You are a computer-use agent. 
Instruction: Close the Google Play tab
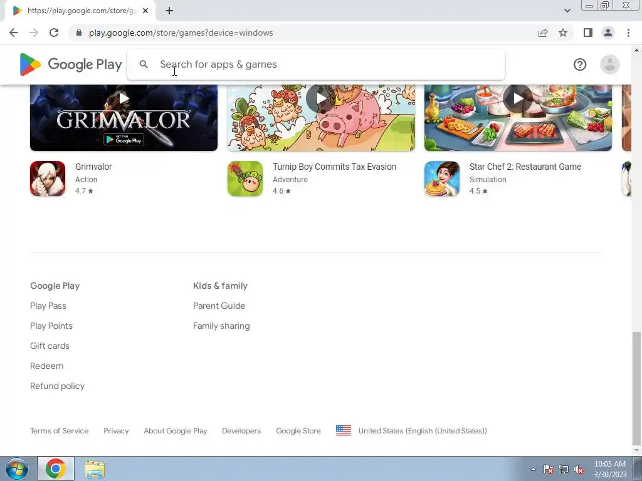coord(145,11)
